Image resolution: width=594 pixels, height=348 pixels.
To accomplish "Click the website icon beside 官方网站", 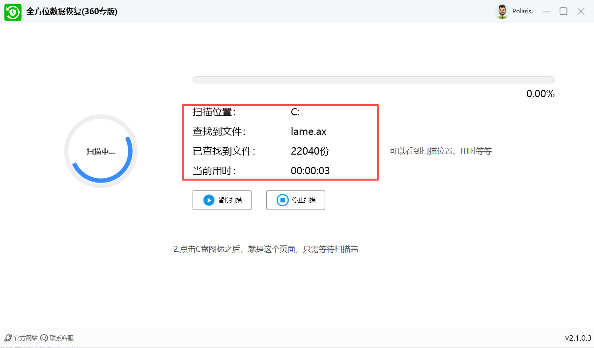I will (9, 338).
